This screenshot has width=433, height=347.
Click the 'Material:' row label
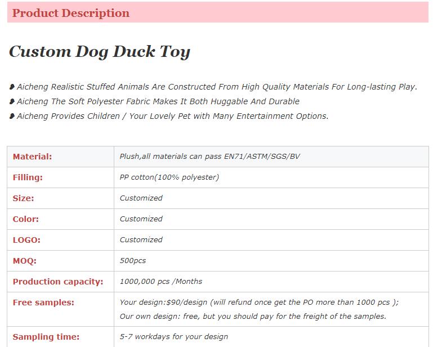[x=32, y=157]
